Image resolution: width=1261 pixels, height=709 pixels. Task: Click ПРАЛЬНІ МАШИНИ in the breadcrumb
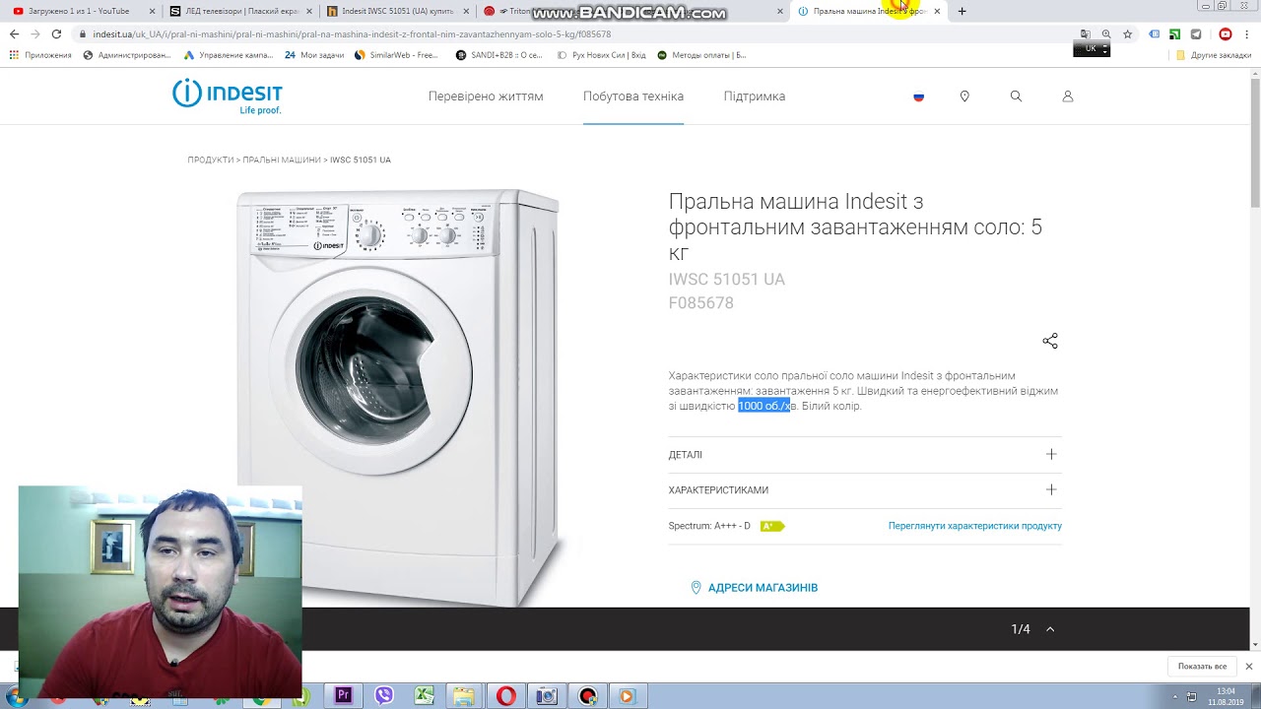click(282, 160)
